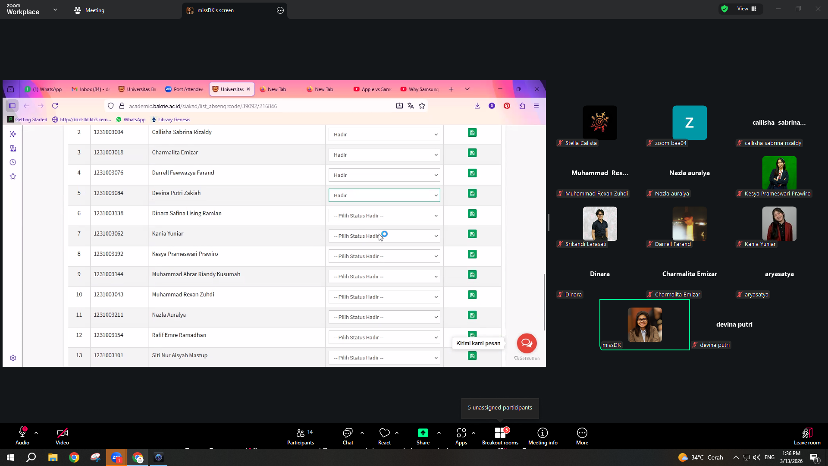Screen dimensions: 828x466
Task: Save attendance for Dinara Safina Lising Ramlan
Action: tap(472, 214)
